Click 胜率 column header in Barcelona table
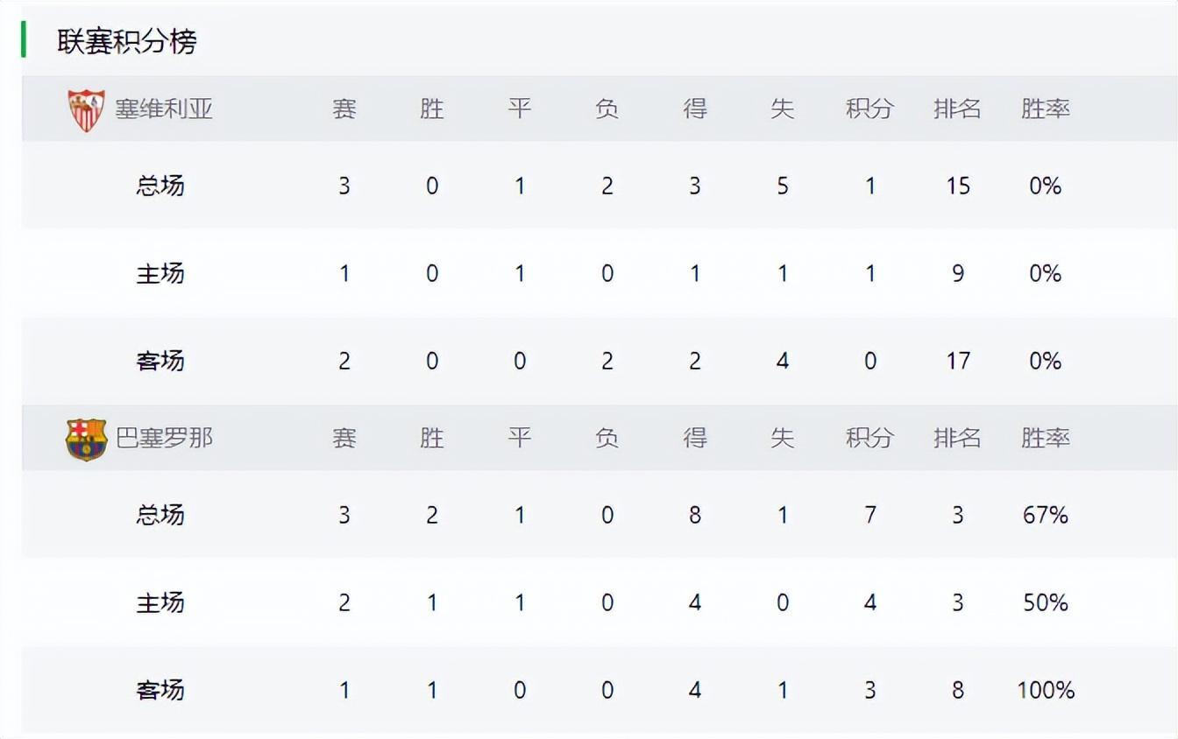The image size is (1178, 739). point(1045,438)
